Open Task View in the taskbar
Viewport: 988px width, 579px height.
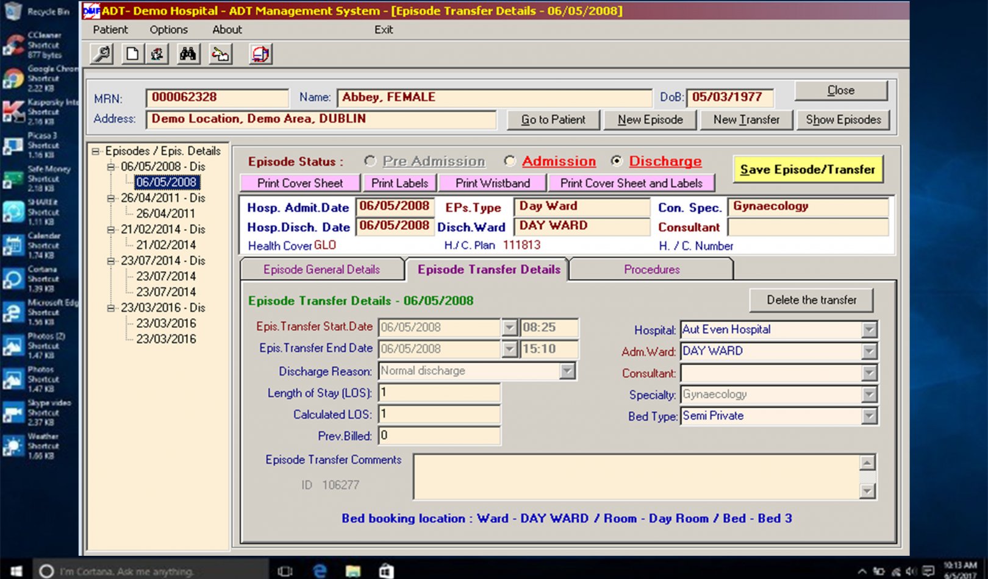point(285,571)
